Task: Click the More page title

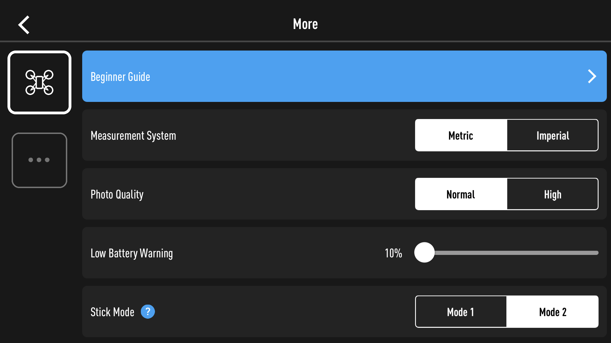Action: pyautogui.click(x=305, y=24)
